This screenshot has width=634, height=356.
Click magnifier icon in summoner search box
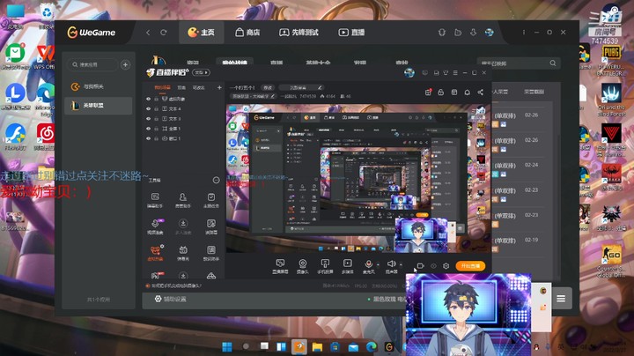click(553, 63)
